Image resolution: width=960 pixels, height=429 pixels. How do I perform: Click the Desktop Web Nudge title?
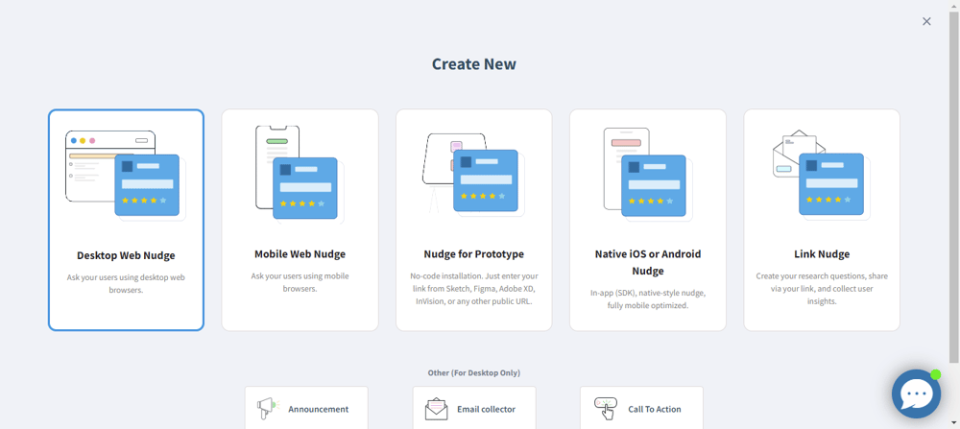click(126, 256)
